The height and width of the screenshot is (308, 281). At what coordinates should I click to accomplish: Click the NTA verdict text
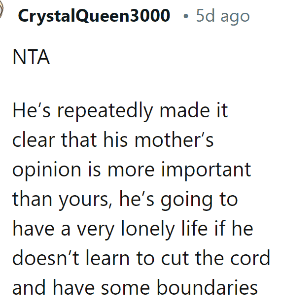31,57
